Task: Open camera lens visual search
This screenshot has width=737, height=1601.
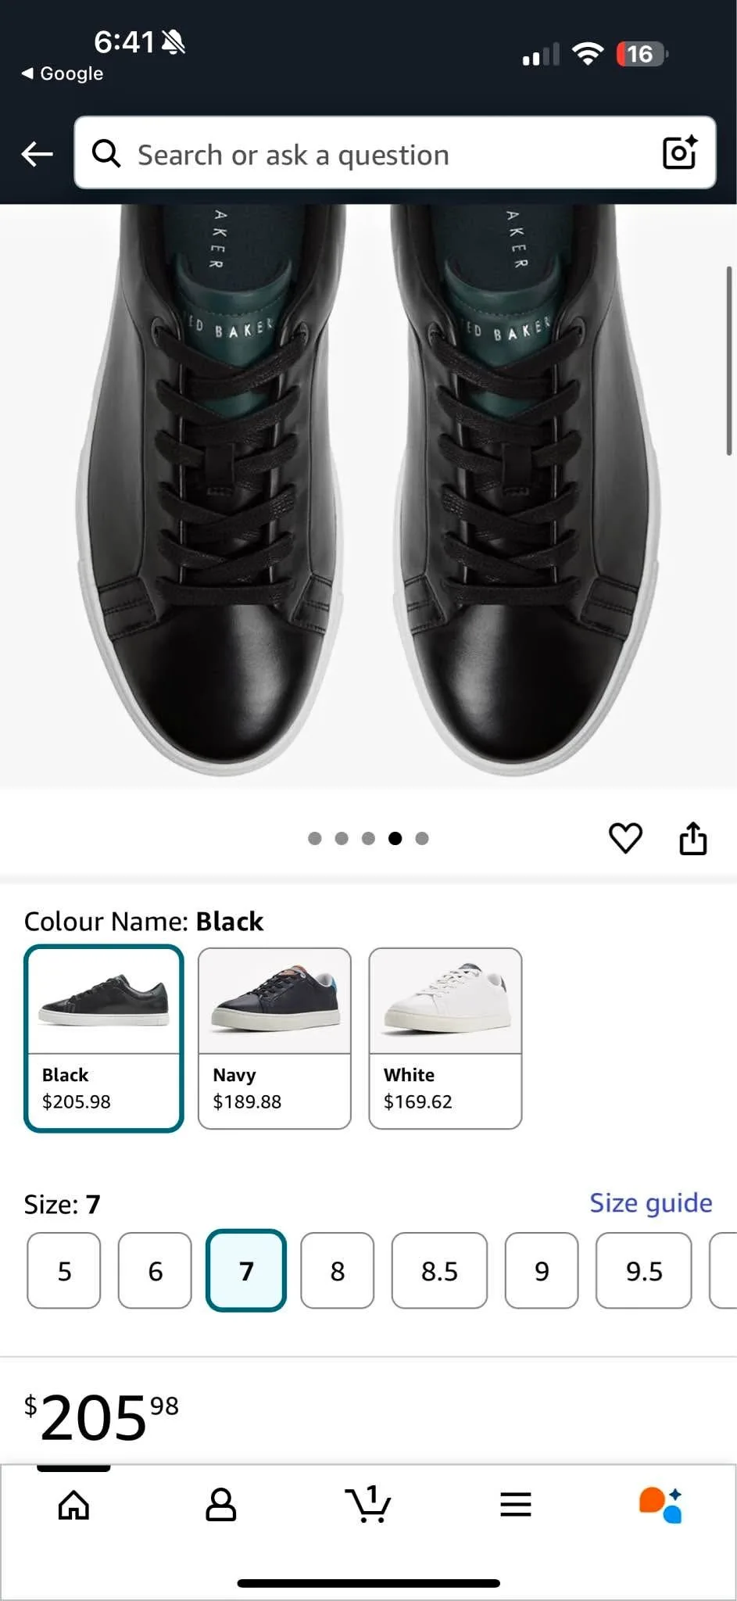Action: click(678, 153)
